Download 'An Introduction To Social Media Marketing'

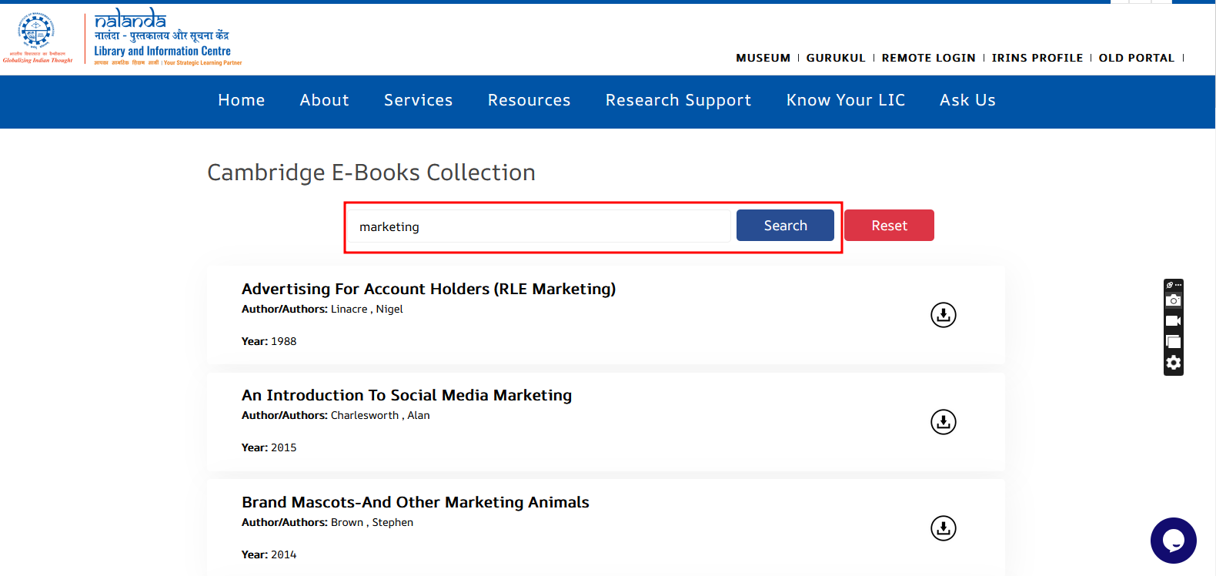[943, 422]
